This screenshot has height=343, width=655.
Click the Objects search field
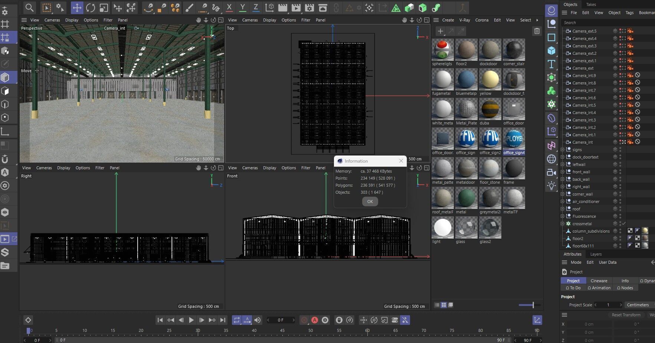(x=608, y=23)
